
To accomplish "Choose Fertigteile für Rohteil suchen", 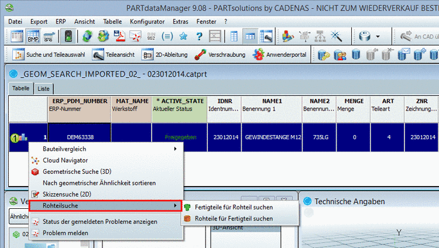I will (240, 207).
